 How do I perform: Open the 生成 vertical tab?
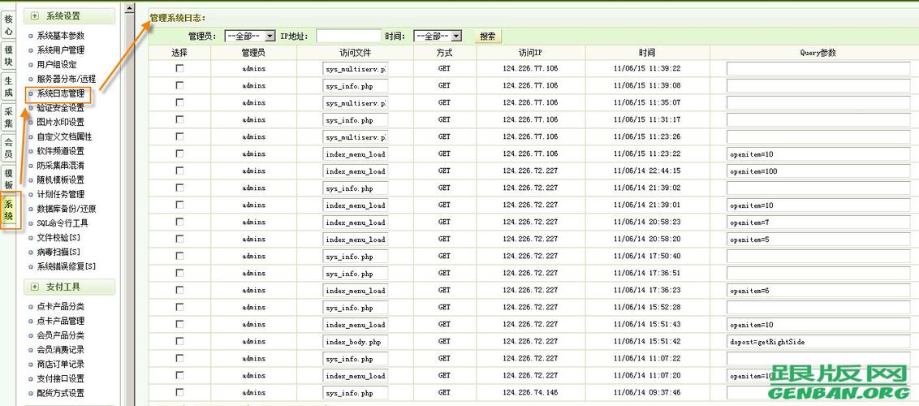(9, 87)
